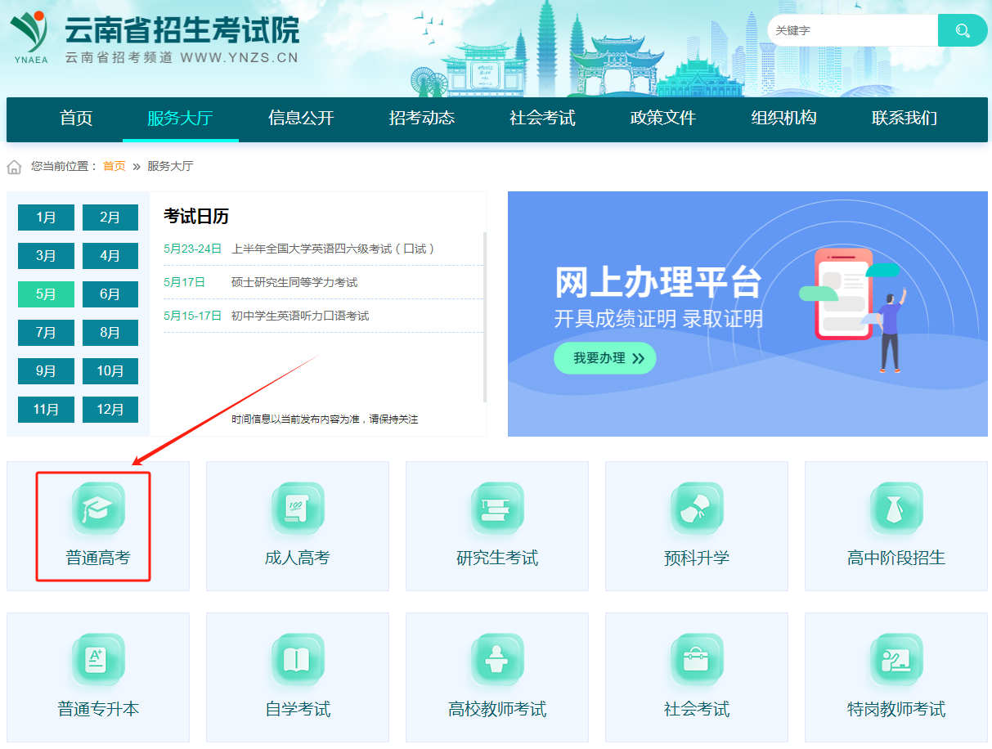Image resolution: width=992 pixels, height=749 pixels.
Task: Open 信息公开 navigation item
Action: 301,119
